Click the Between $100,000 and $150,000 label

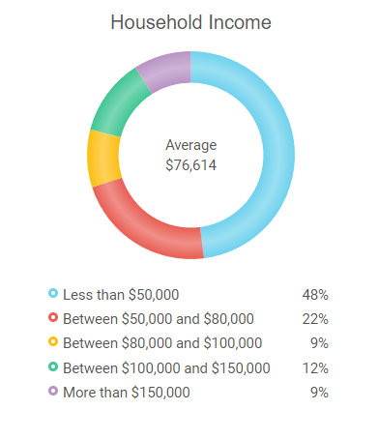[x=166, y=367]
